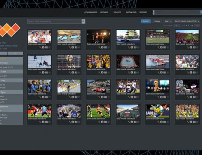
Task: Click info icon under cyclists card
Action: tap(73, 47)
